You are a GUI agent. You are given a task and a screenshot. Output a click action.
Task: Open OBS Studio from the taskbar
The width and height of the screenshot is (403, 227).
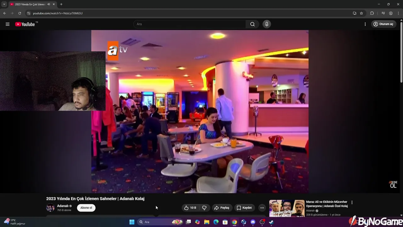click(262, 222)
